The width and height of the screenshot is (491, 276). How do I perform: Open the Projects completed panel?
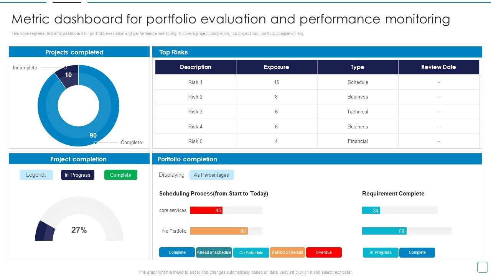pos(78,52)
